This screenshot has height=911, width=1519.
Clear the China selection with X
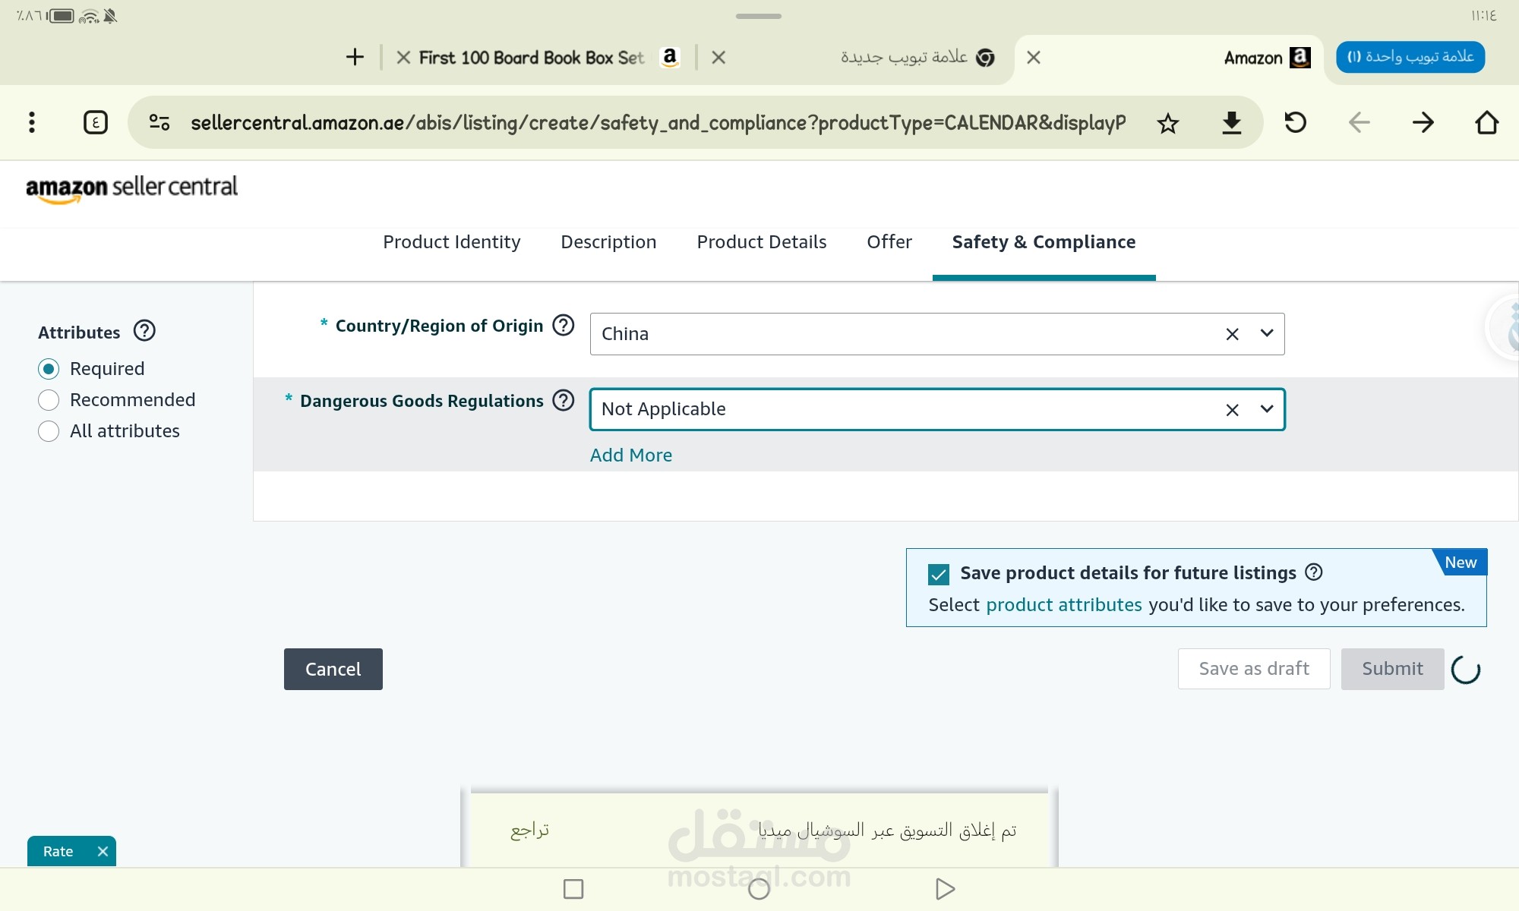coord(1232,334)
